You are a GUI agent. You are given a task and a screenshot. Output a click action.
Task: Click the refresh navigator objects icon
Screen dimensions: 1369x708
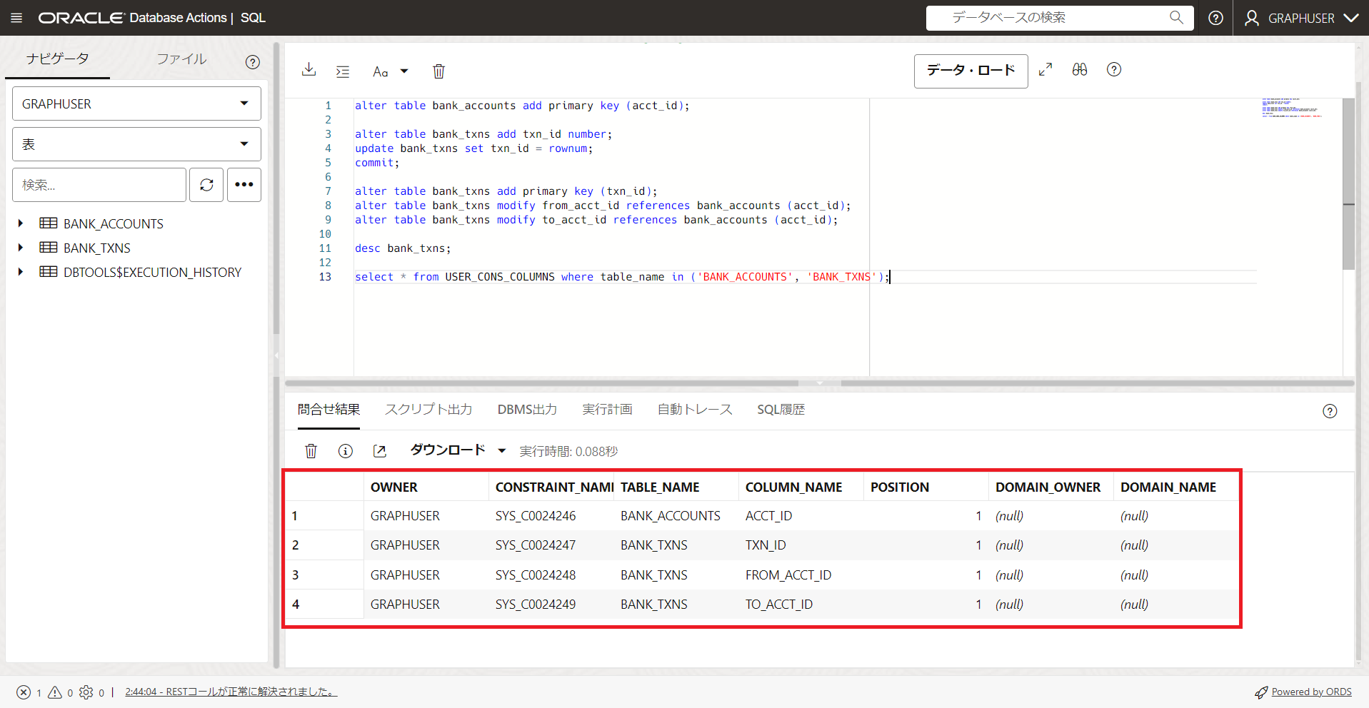coord(206,185)
